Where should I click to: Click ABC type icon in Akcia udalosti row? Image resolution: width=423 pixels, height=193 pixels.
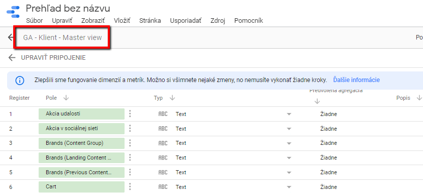tap(163, 114)
